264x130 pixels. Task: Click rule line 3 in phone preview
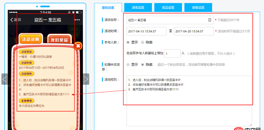coord(44,94)
